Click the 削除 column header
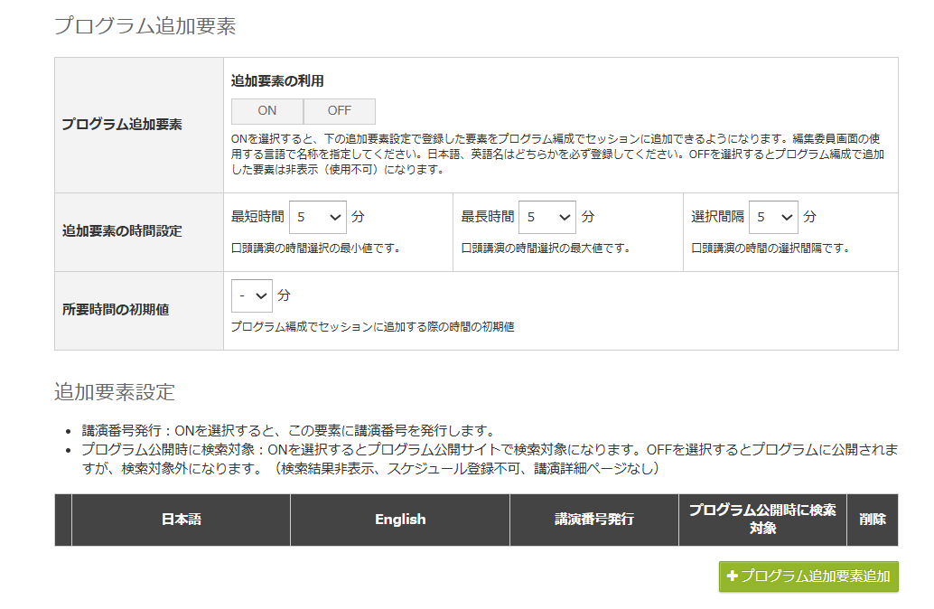The width and height of the screenshot is (934, 609). pos(872,520)
